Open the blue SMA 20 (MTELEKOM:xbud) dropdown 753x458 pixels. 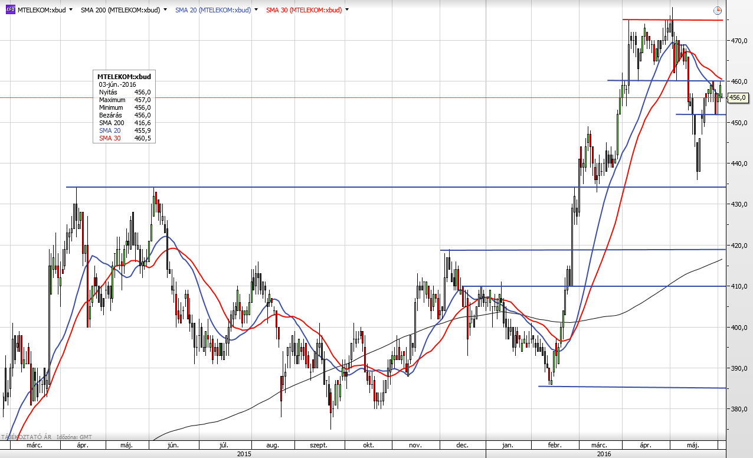tap(255, 10)
